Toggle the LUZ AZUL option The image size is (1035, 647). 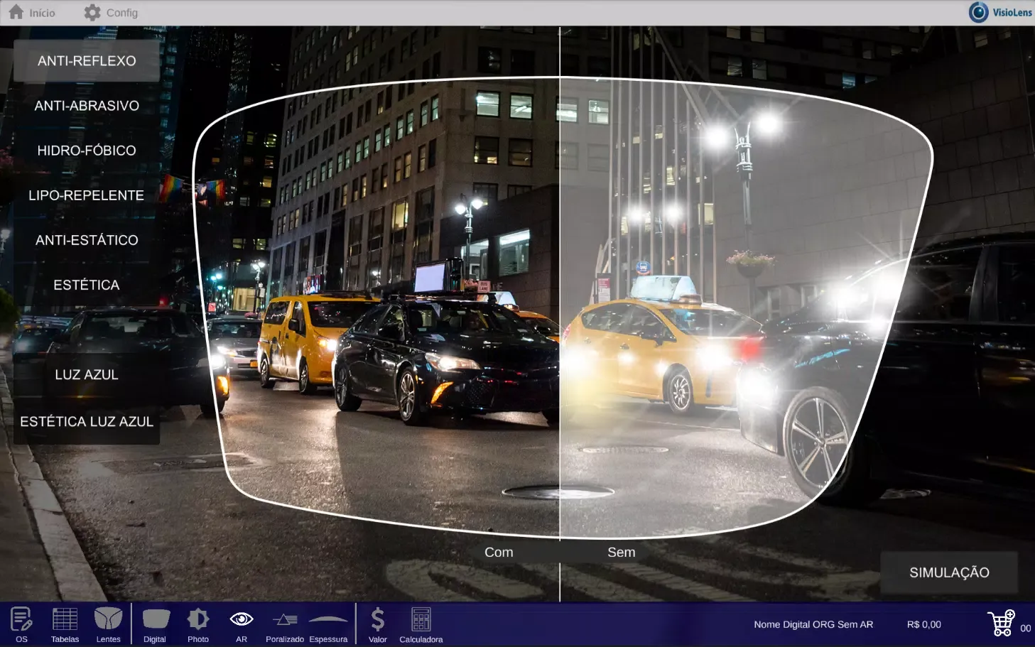(x=86, y=374)
